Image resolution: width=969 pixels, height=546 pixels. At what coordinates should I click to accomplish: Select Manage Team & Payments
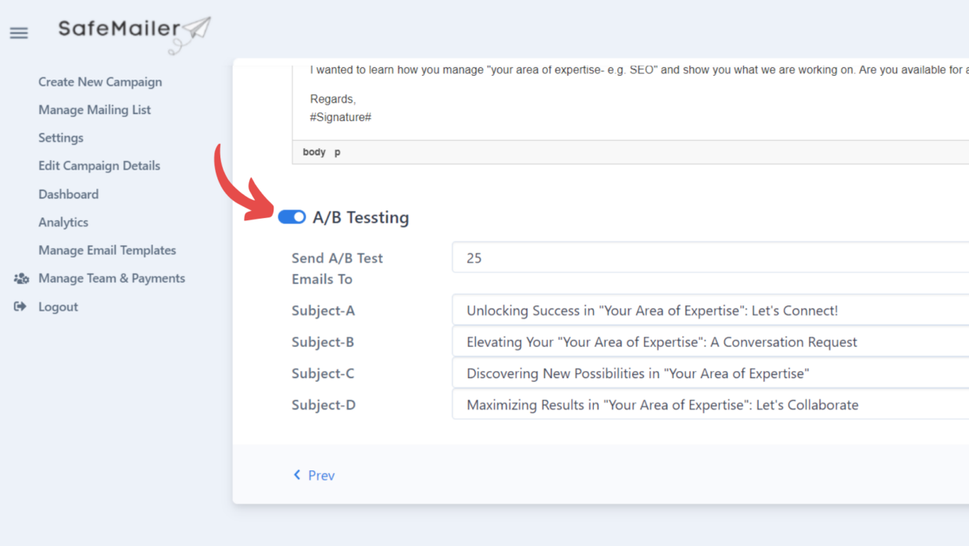point(112,278)
